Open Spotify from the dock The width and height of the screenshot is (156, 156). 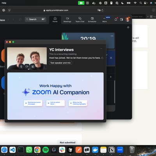click(46, 150)
